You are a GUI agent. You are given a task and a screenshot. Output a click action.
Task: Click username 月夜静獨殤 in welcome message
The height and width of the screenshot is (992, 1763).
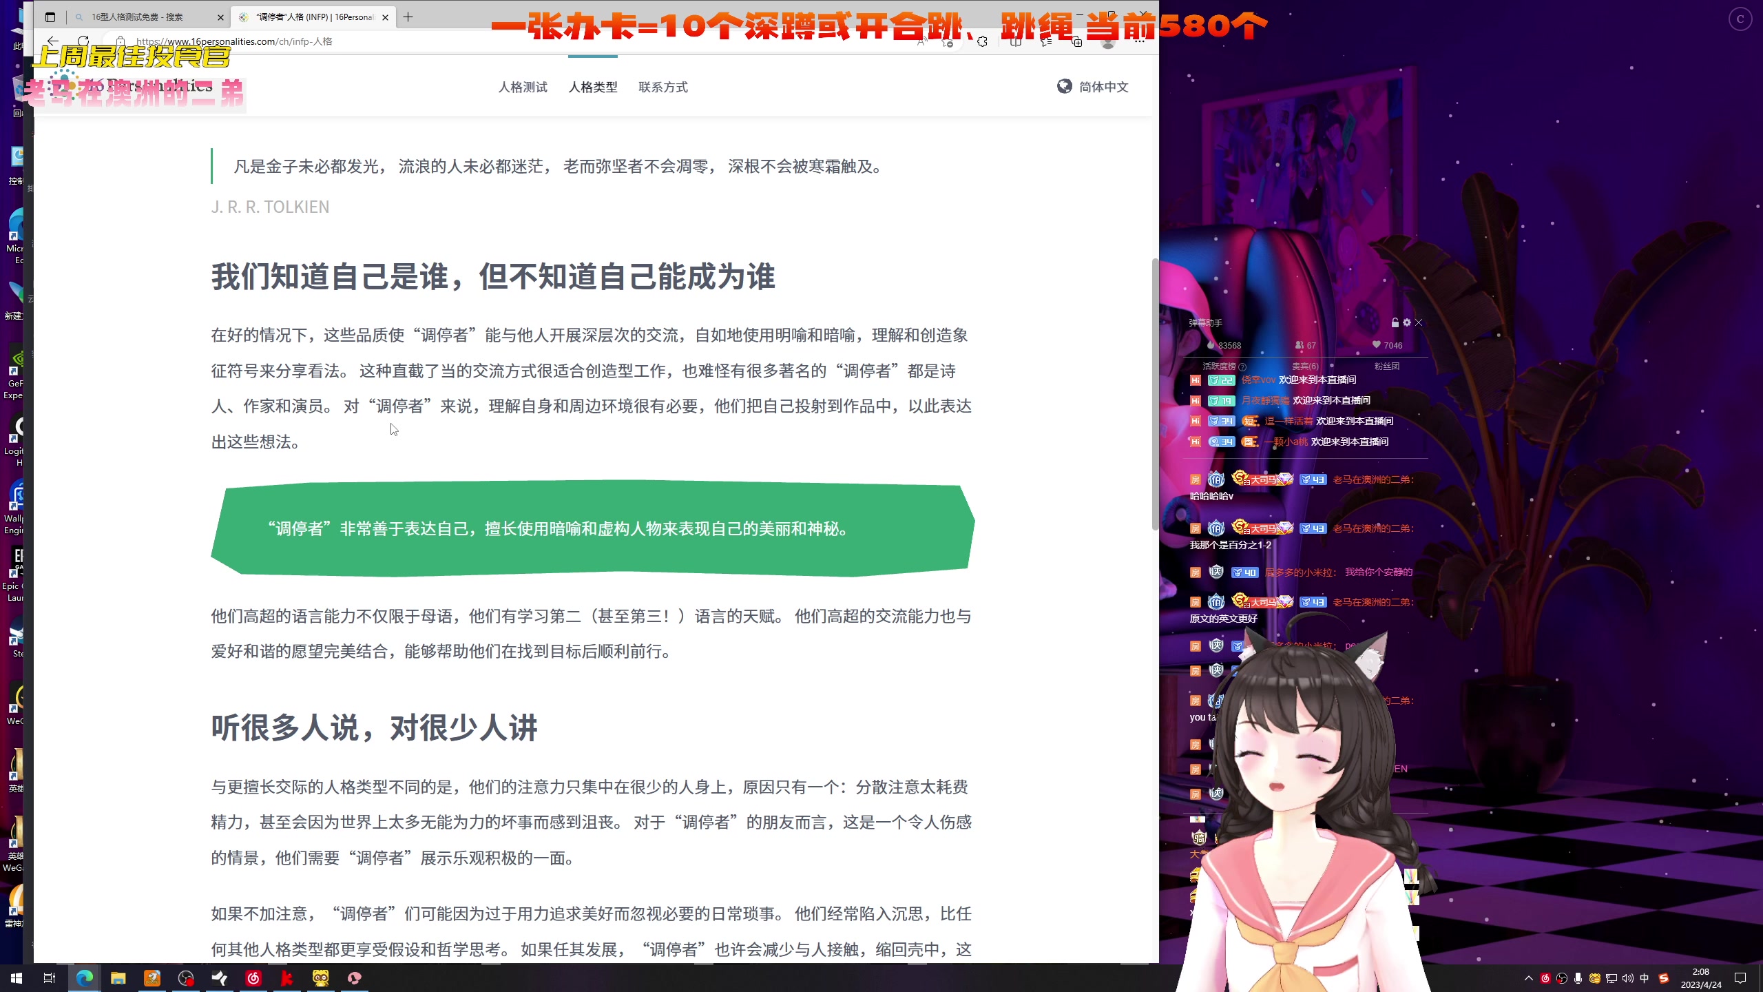tap(1265, 401)
